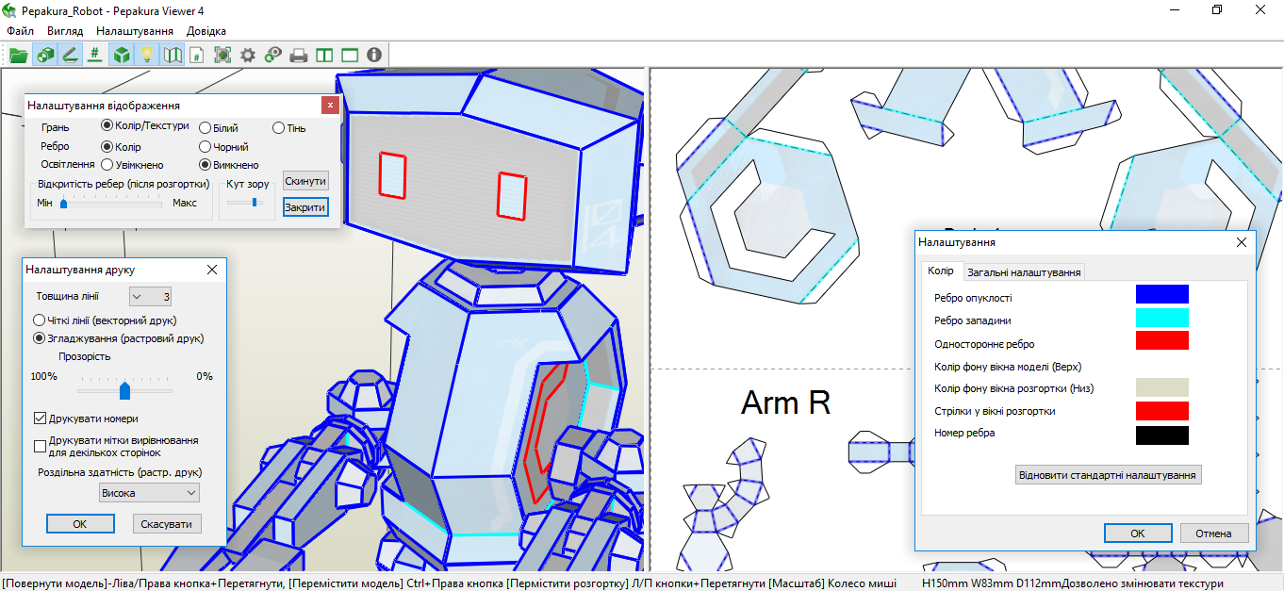Open the Роздільна здатність dropdown showing Висока

coord(149,493)
